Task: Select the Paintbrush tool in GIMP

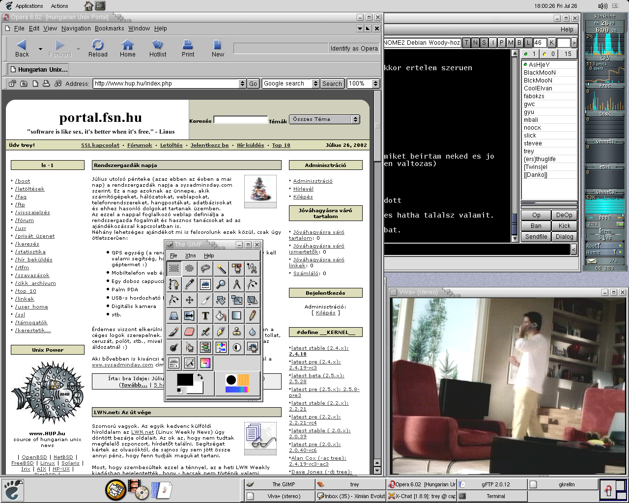Action: coord(174,331)
